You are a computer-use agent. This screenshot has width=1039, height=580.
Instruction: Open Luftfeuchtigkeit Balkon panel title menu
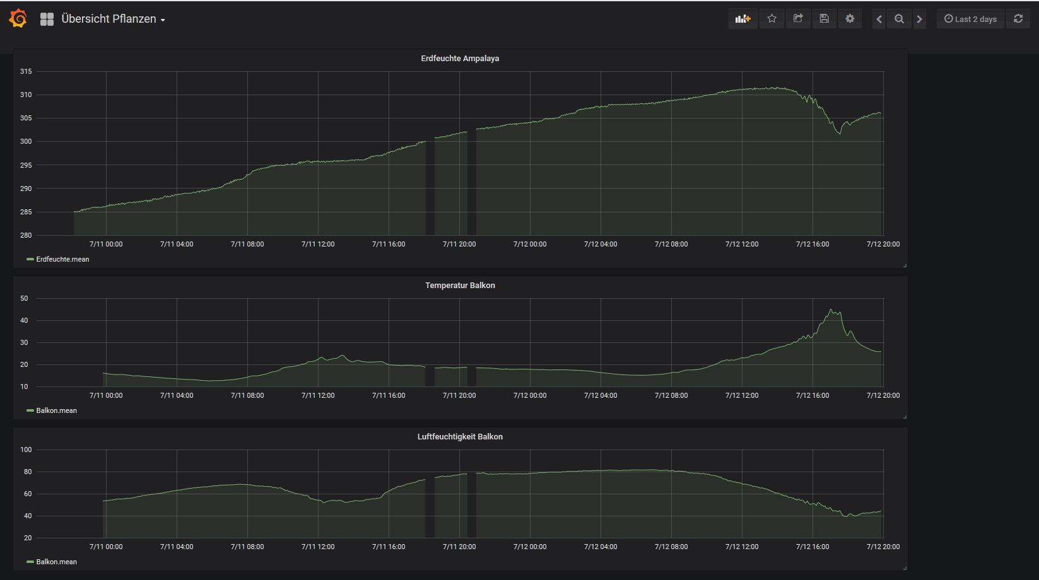pos(460,437)
